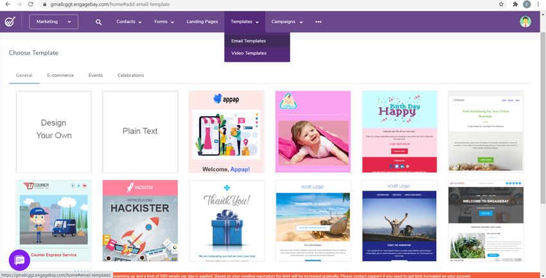Viewport: 546px width, 278px height.
Task: Click the browser forward arrow
Action: tap(19, 4)
